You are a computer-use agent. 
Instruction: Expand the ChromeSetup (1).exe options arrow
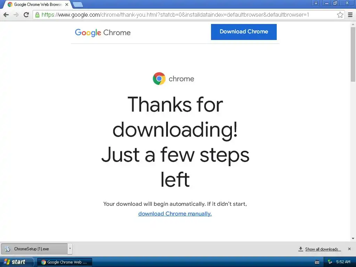click(x=70, y=249)
